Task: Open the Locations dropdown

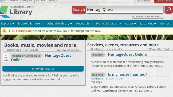Action: tap(148, 23)
